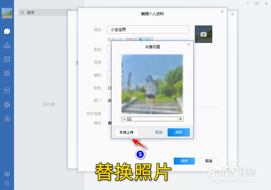Open the contacts organization icon
The width and height of the screenshot is (271, 190).
[7, 45]
